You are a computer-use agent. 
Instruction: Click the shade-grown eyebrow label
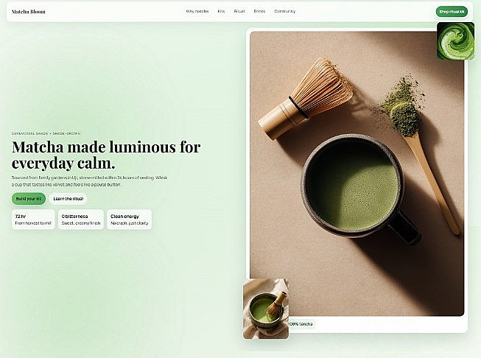tap(46, 133)
